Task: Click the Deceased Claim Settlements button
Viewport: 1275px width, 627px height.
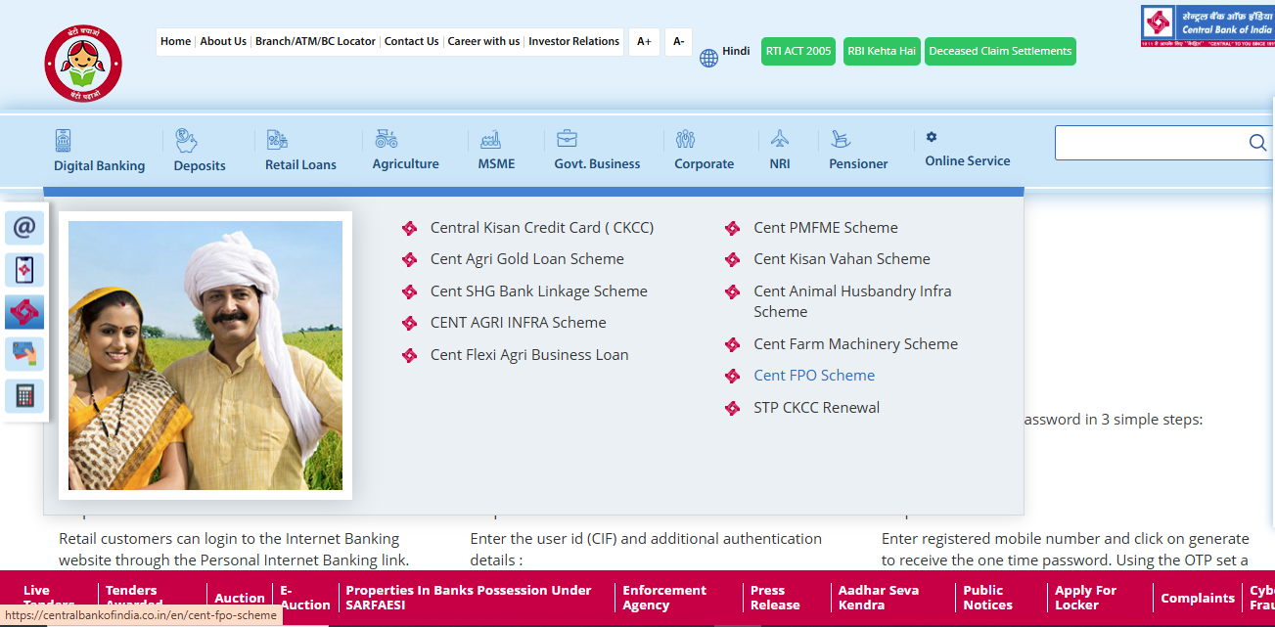Action: coord(1000,51)
